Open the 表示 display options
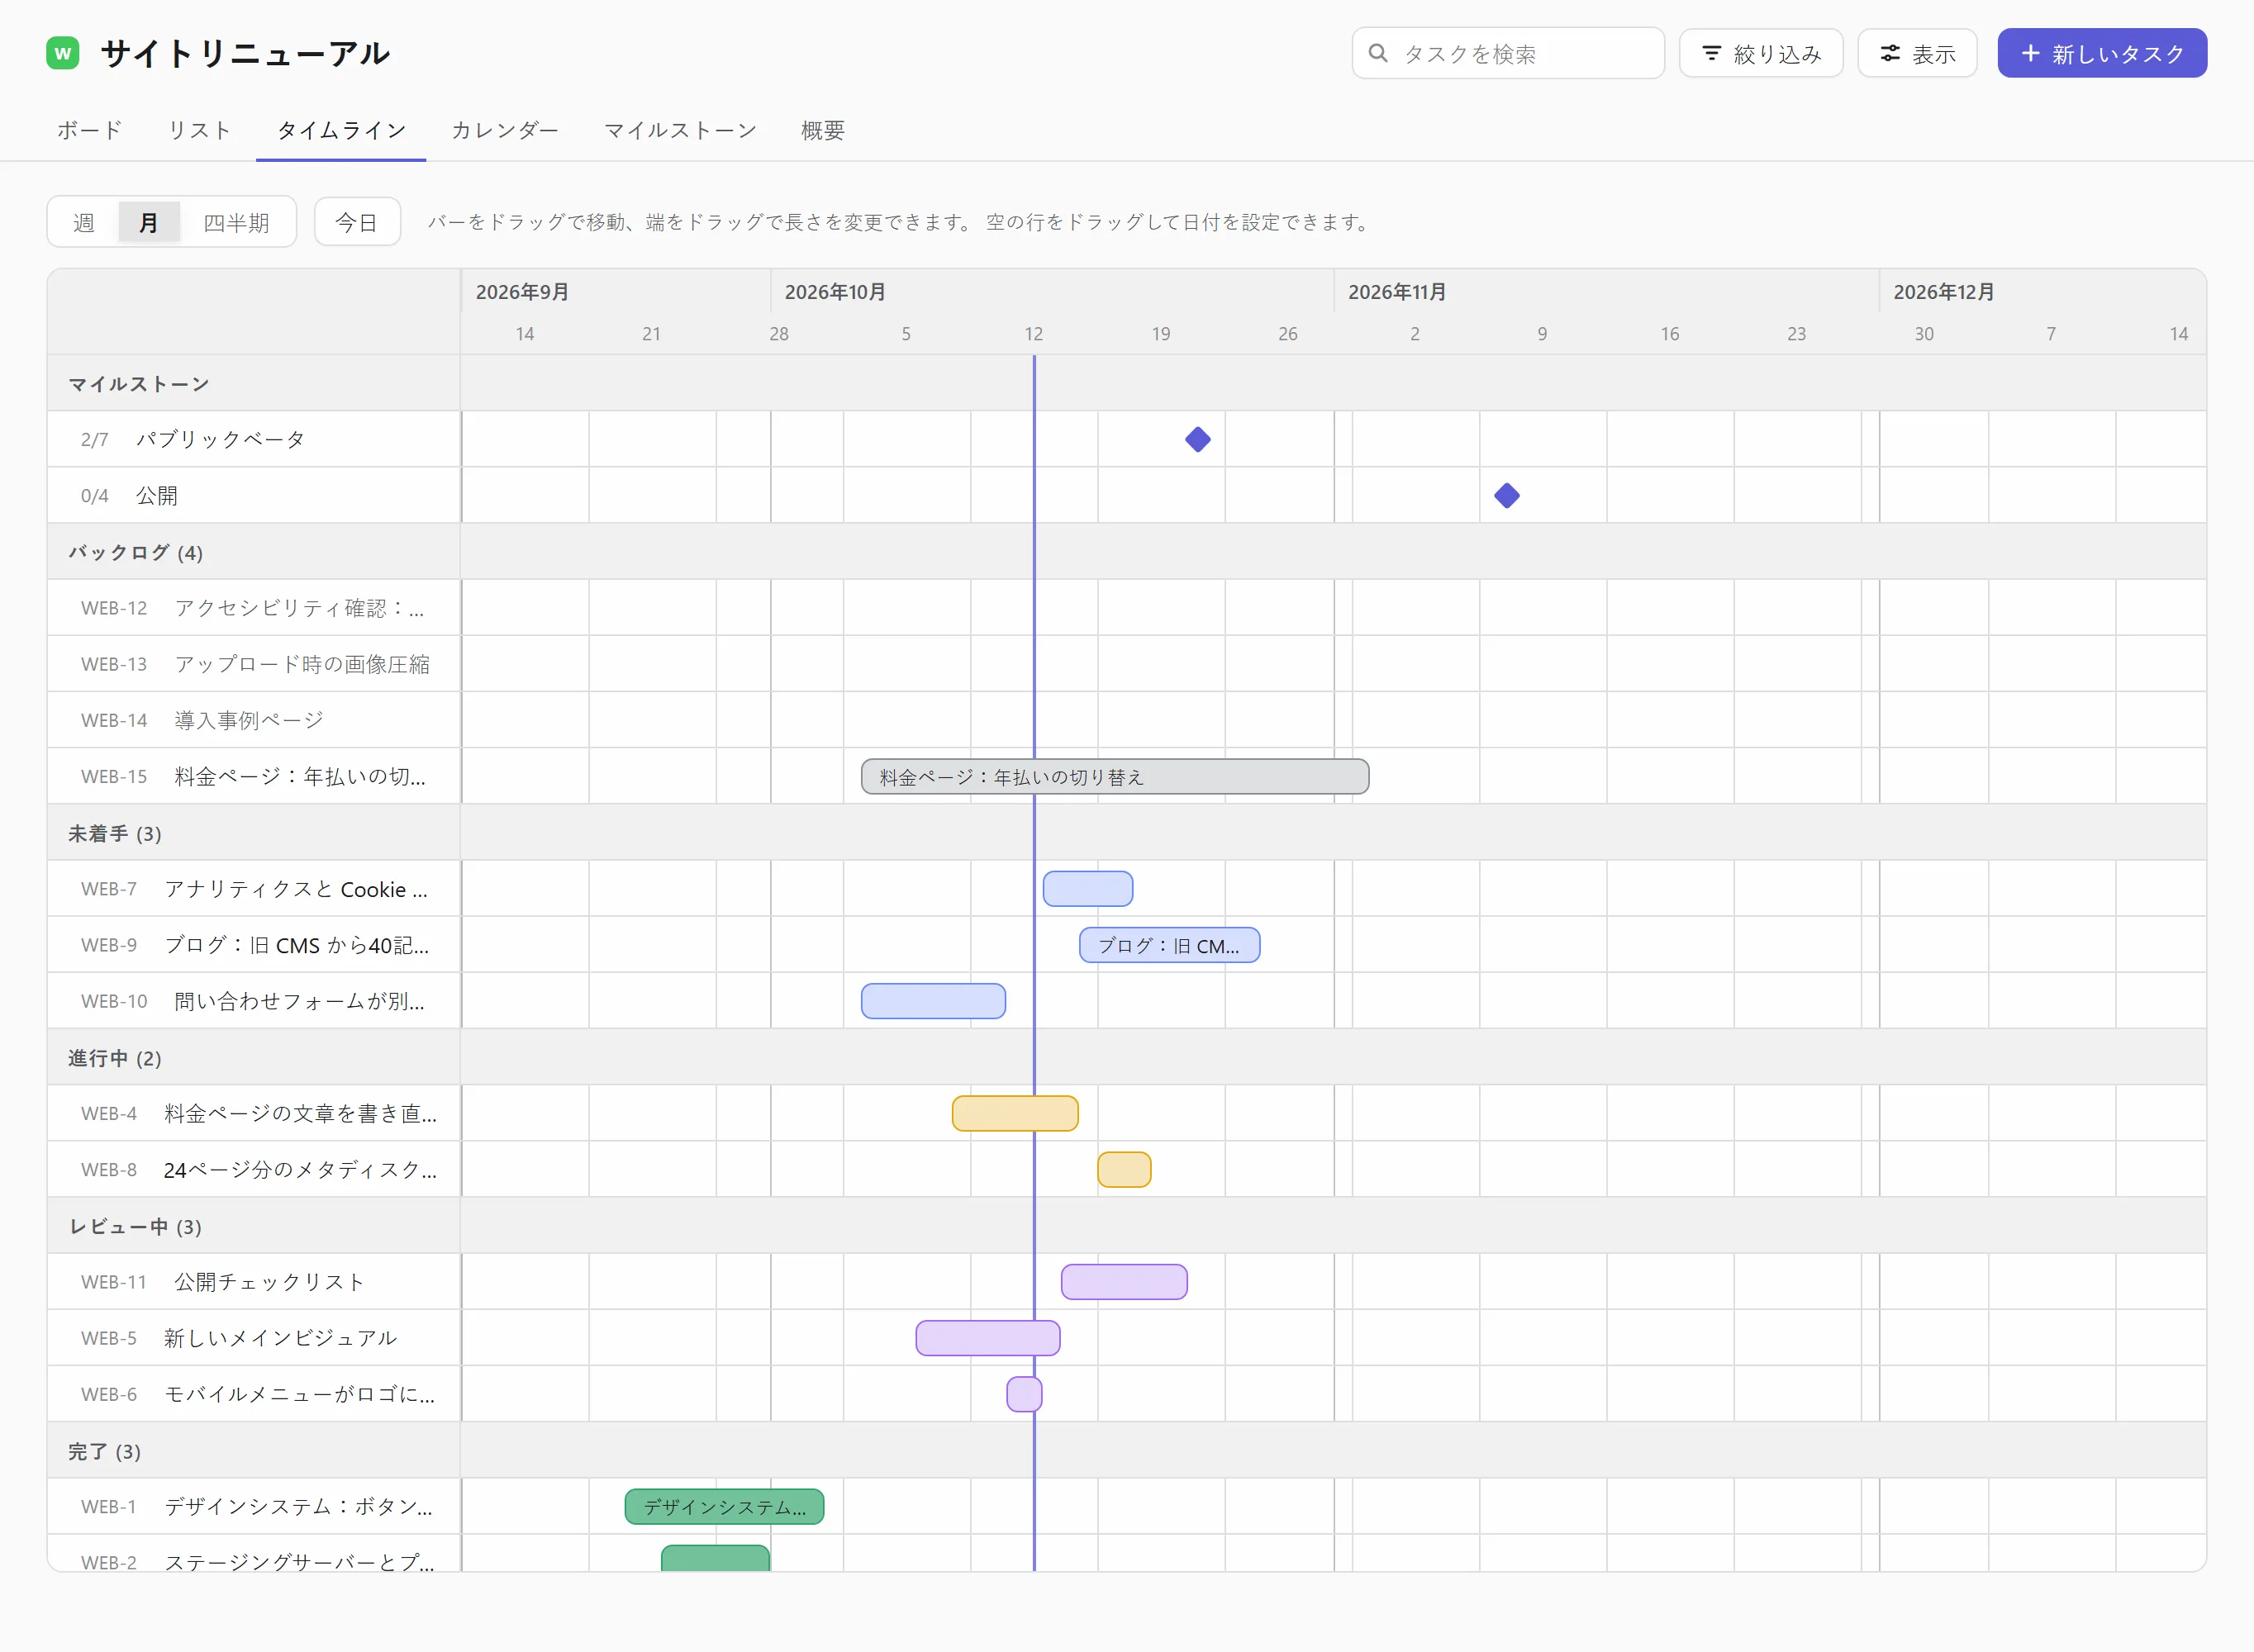Screen dimensions: 2254x1652 click(1917, 53)
